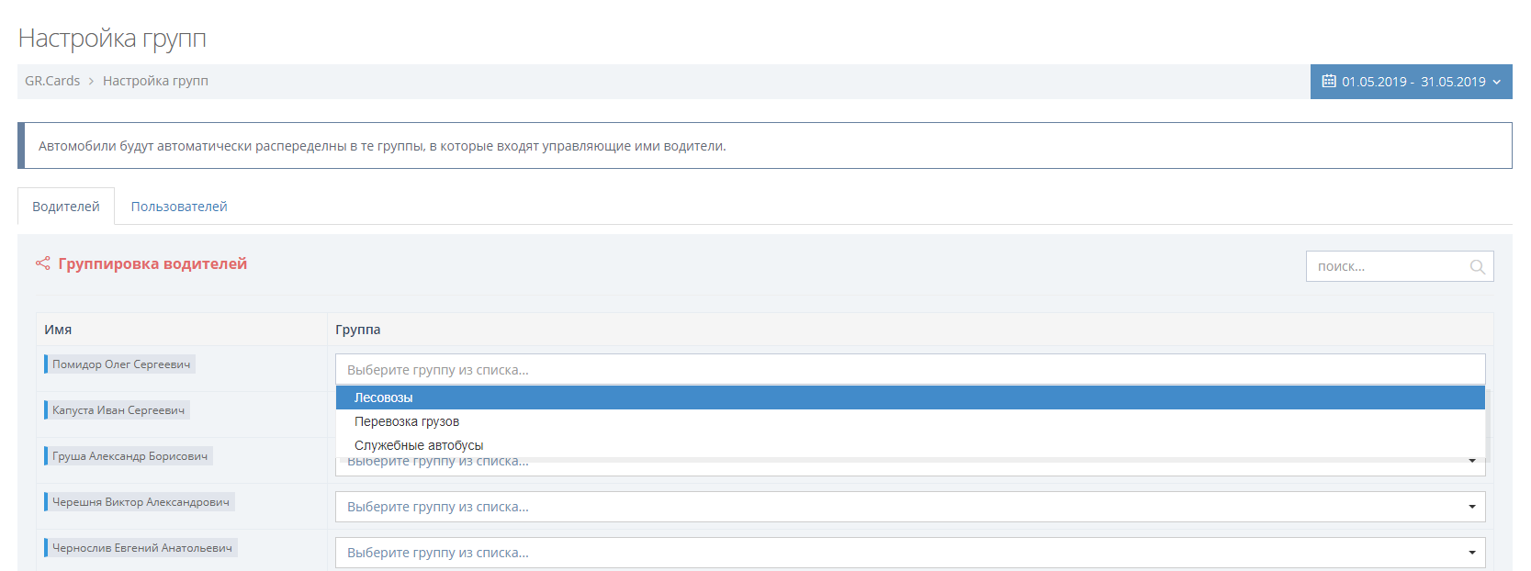Click the Настройка групп breadcrumb item
1531x571 pixels.
point(155,81)
